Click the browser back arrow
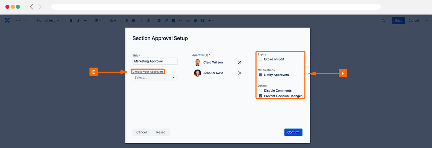The height and width of the screenshot is (148, 432). click(31, 7)
